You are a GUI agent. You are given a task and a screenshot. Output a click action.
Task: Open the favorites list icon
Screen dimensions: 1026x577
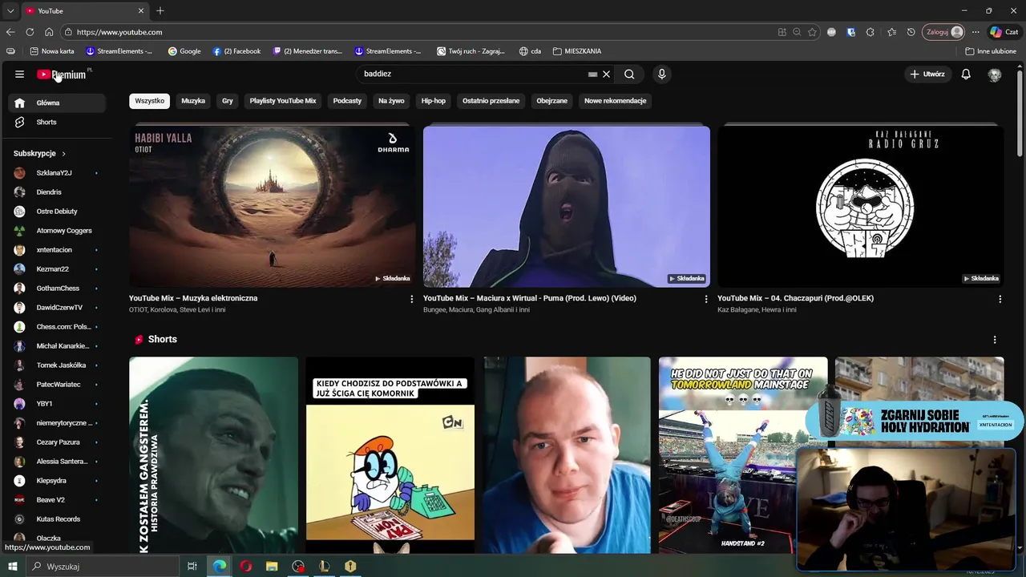[x=891, y=32]
